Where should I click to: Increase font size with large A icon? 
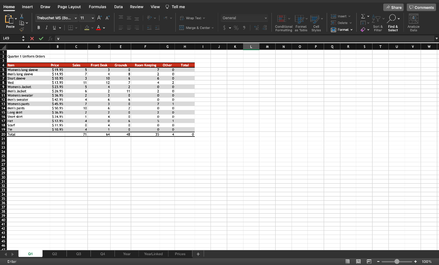(x=99, y=18)
